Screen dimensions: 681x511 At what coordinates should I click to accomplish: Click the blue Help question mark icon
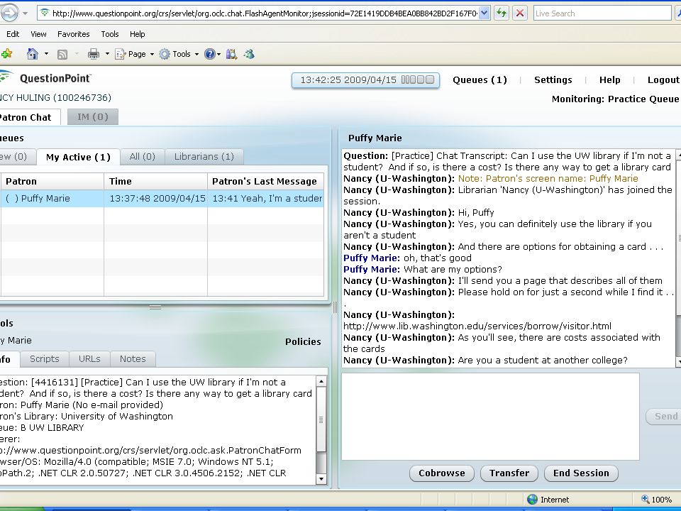click(210, 54)
